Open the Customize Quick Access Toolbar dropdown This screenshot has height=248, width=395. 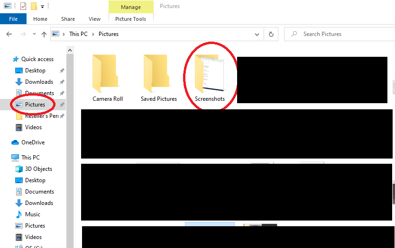point(43,6)
